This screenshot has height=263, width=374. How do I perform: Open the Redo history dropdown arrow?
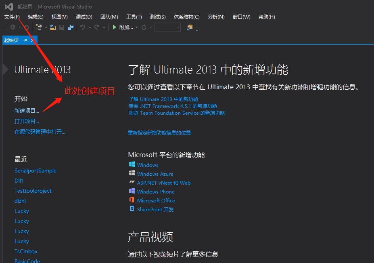coord(104,27)
